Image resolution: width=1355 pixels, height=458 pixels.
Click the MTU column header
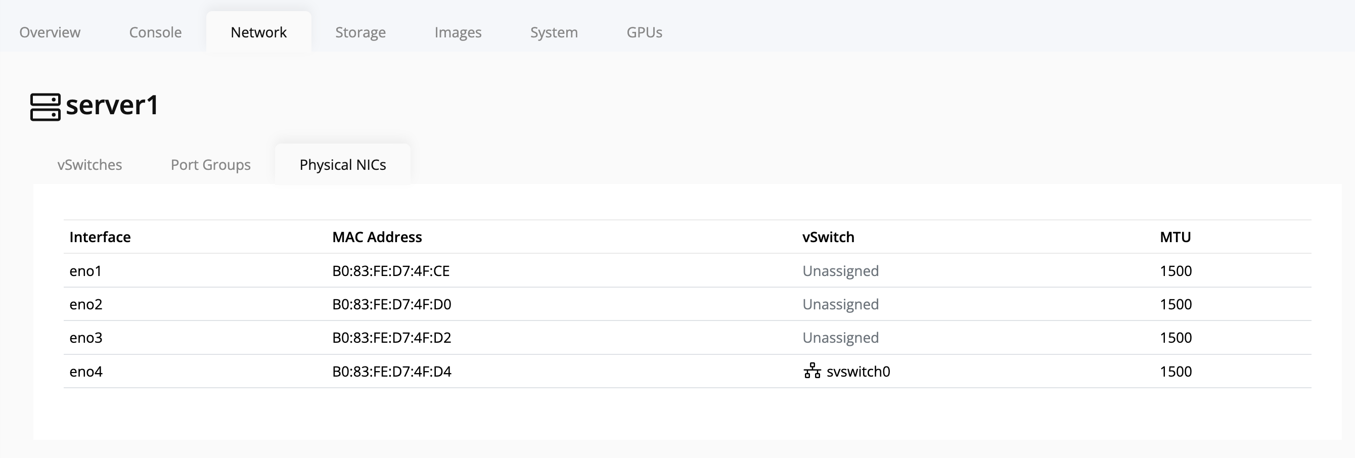(1175, 237)
